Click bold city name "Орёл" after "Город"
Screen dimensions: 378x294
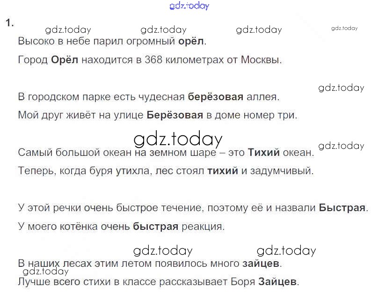(64, 60)
